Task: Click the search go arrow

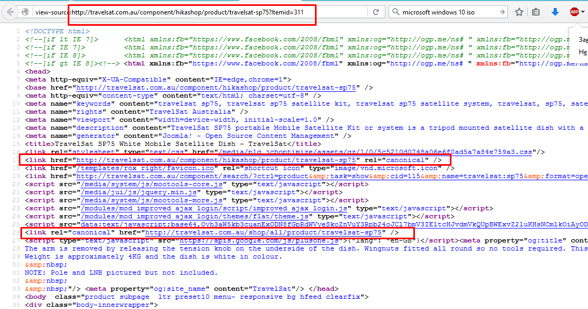Action: pos(502,12)
